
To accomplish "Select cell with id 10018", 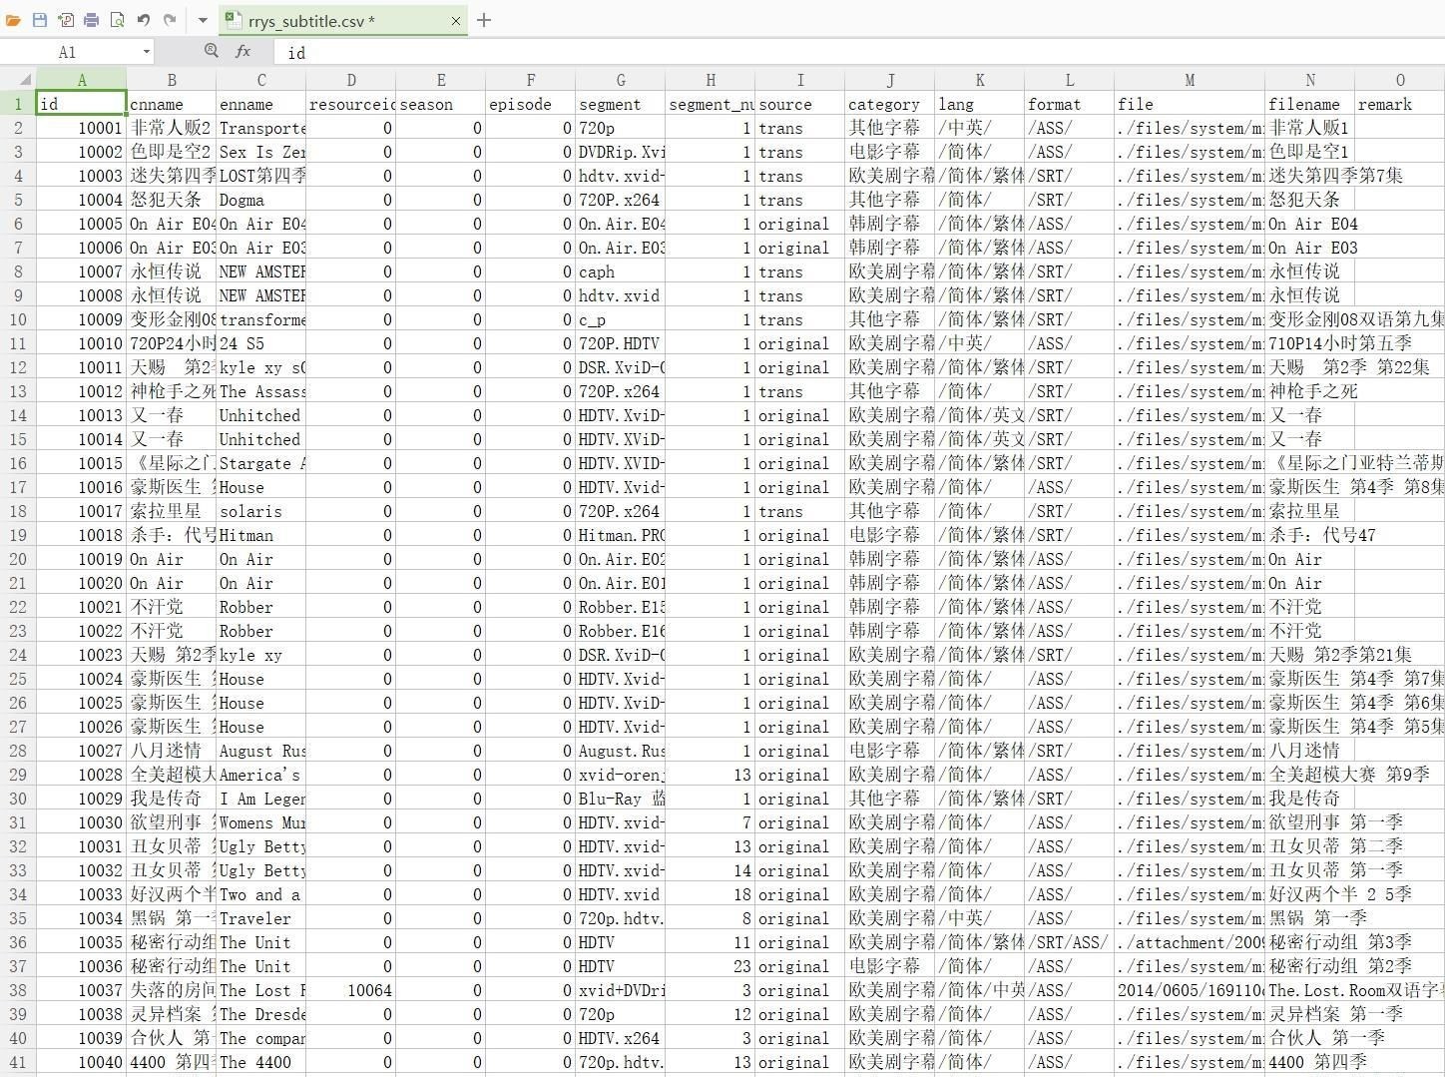I will 82,535.
